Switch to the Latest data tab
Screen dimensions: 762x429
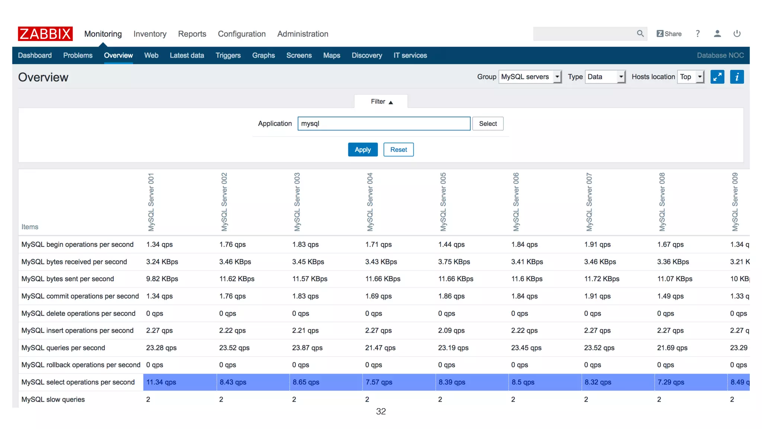pos(187,55)
